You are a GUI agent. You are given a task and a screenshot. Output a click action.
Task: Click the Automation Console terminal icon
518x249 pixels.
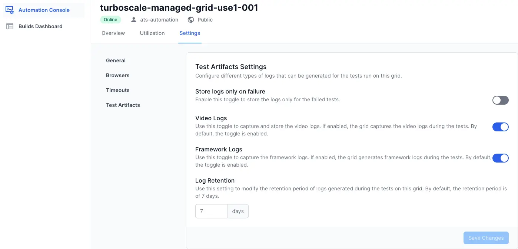(10, 10)
